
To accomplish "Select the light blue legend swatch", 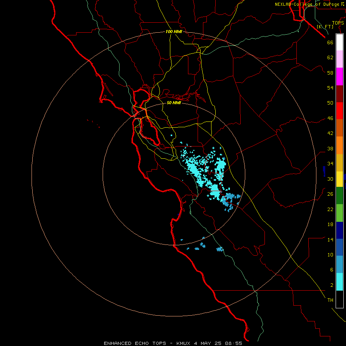I will pos(339,264).
